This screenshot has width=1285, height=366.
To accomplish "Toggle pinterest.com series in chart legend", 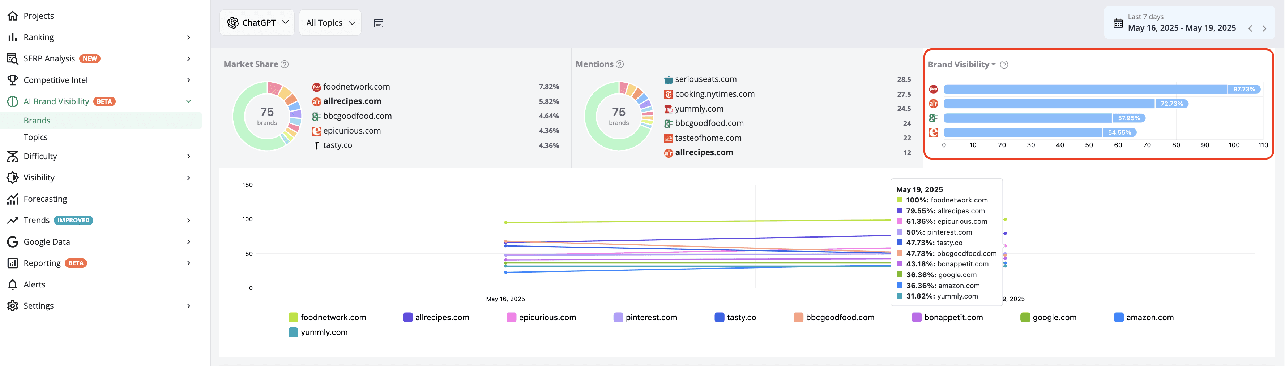I will pyautogui.click(x=645, y=317).
